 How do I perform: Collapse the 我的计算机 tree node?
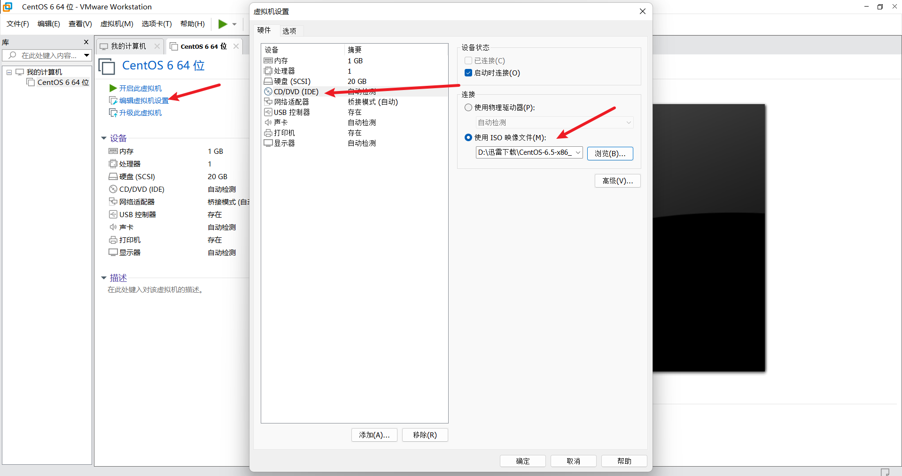point(9,72)
